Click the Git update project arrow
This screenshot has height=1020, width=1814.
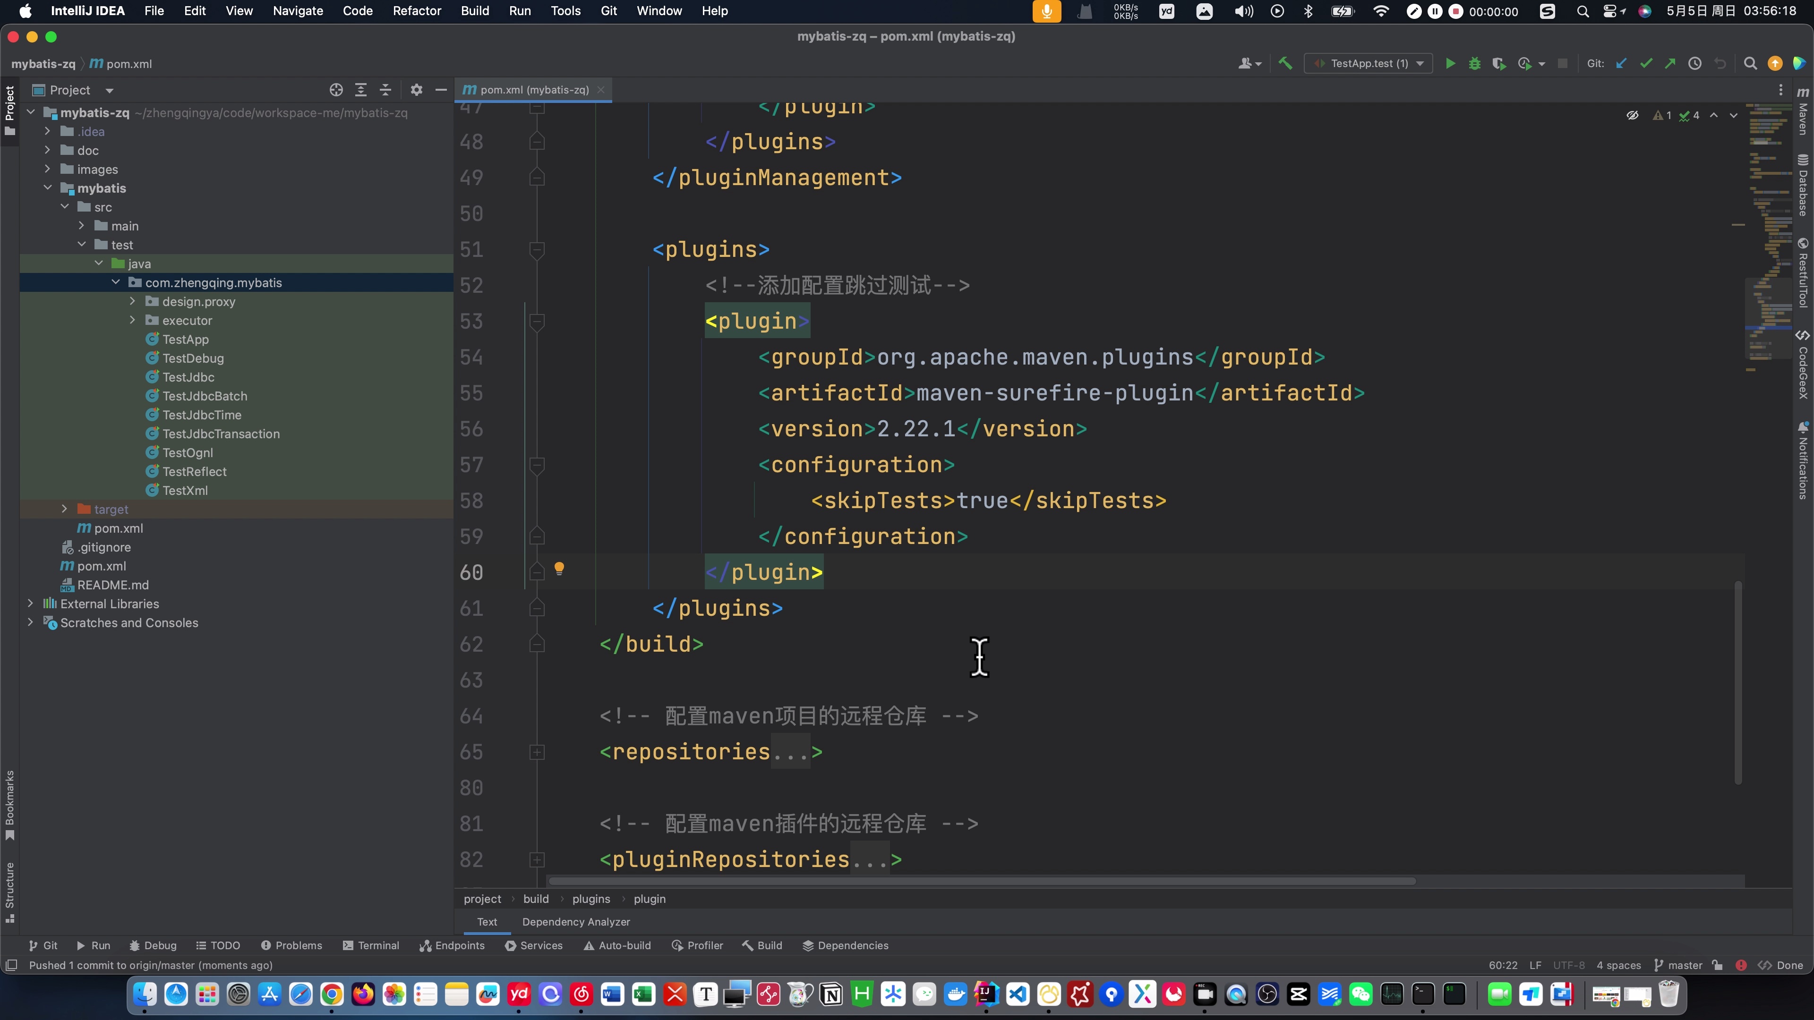pyautogui.click(x=1621, y=63)
